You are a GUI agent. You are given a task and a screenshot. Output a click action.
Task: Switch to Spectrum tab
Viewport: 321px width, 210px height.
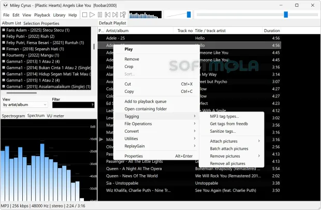[36, 116]
